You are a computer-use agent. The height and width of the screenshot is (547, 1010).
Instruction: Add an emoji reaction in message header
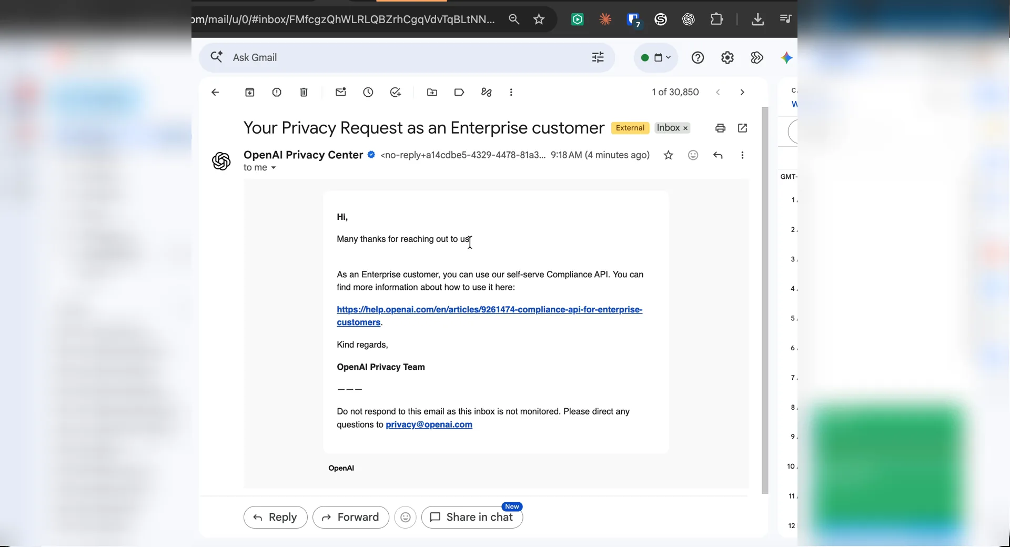click(693, 155)
